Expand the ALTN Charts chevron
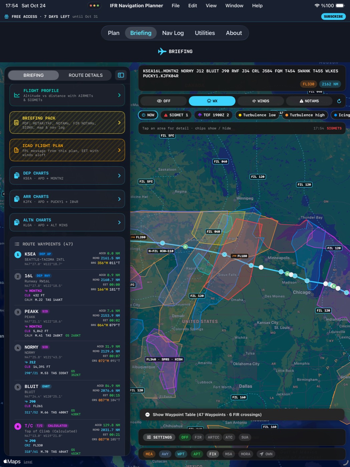 119,222
